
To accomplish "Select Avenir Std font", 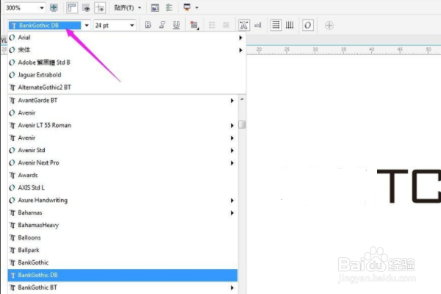I will (123, 150).
